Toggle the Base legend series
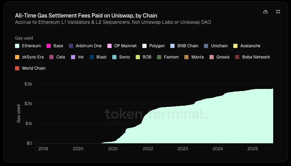Viewport: 291px width, 166px height. click(x=55, y=46)
